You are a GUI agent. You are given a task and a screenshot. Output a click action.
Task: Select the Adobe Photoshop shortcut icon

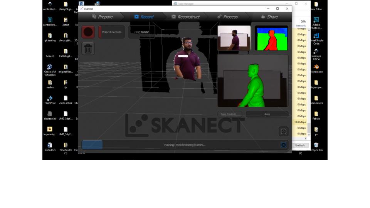pyautogui.click(x=316, y=23)
